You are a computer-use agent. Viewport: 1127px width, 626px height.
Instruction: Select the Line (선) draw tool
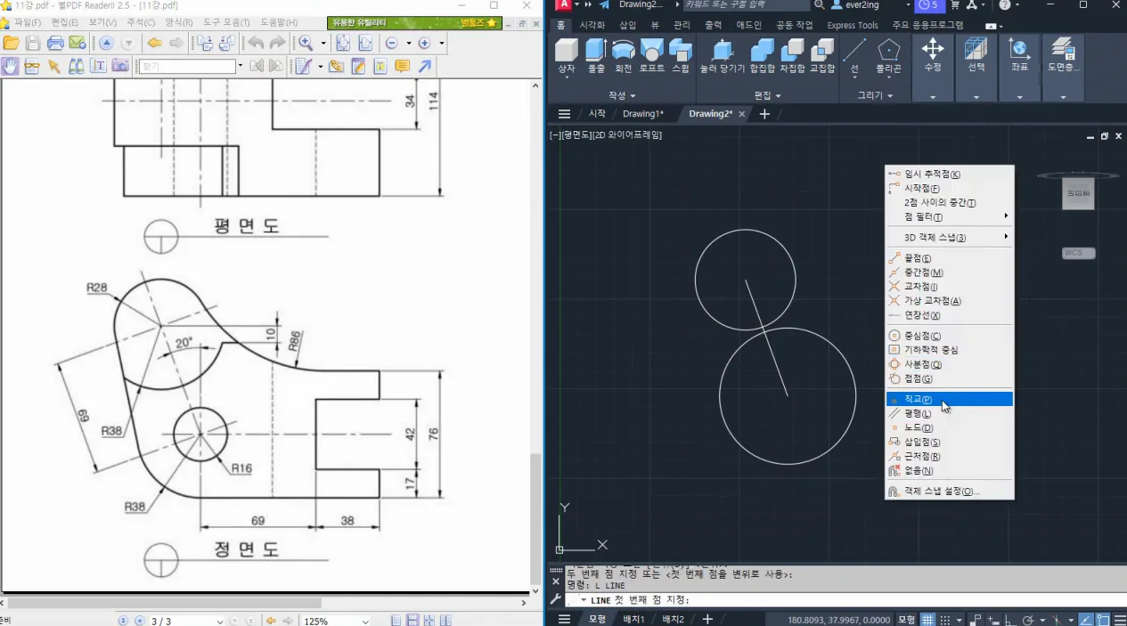[855, 55]
